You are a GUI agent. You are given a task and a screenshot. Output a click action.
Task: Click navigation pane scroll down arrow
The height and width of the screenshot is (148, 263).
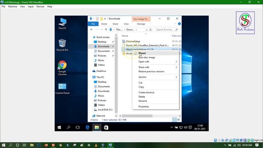(116, 116)
